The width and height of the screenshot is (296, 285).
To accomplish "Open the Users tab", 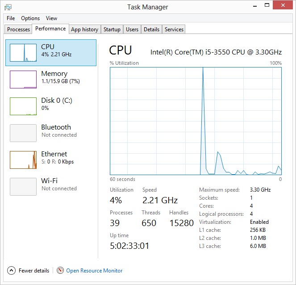I will coord(132,29).
